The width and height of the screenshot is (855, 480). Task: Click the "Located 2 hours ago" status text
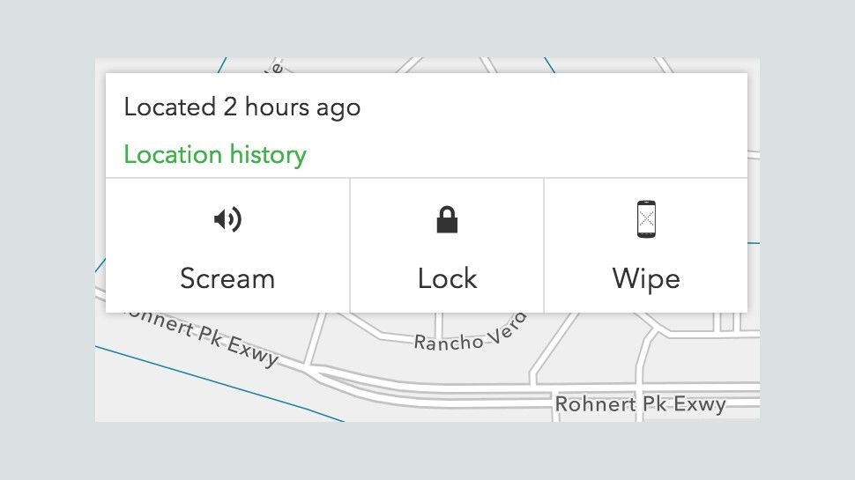coord(242,107)
